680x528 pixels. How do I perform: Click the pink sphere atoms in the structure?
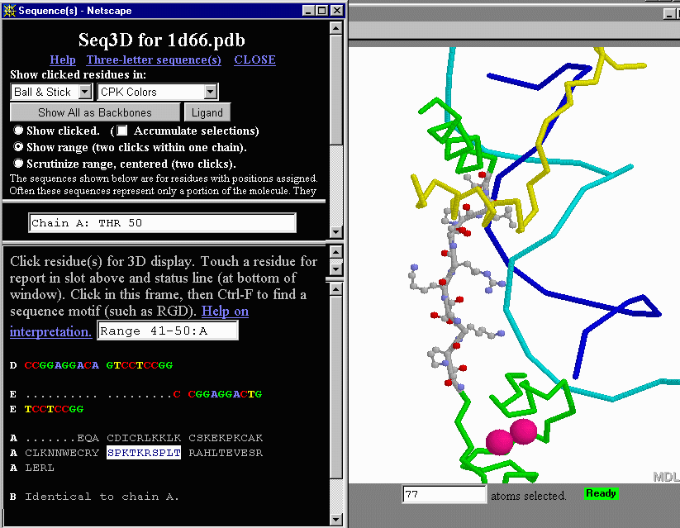coord(511,436)
